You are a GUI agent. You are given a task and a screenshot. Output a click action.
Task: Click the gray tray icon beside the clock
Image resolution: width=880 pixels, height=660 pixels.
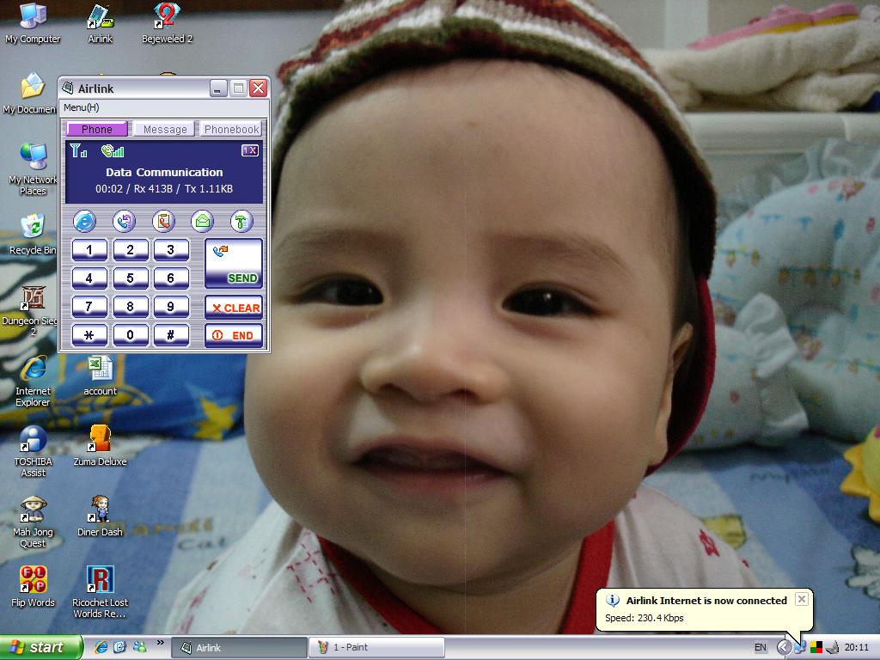832,648
